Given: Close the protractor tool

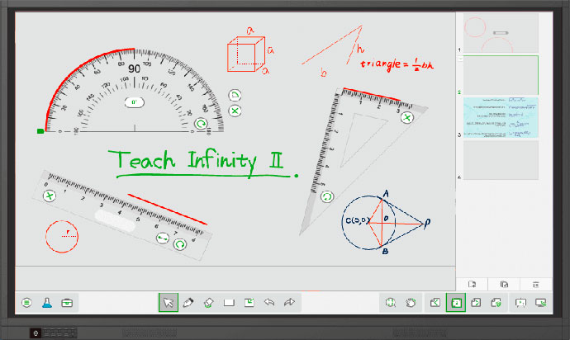Looking at the screenshot, I should point(235,111).
